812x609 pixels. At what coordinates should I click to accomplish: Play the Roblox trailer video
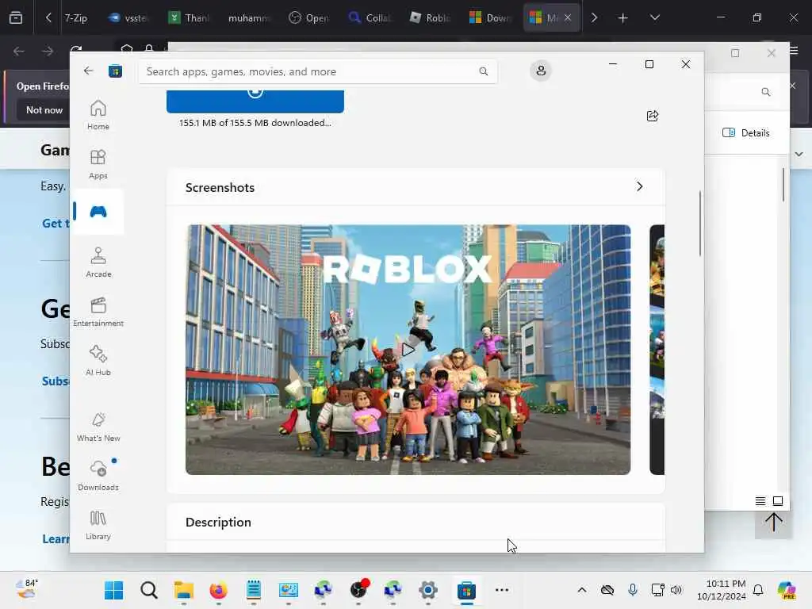point(408,350)
